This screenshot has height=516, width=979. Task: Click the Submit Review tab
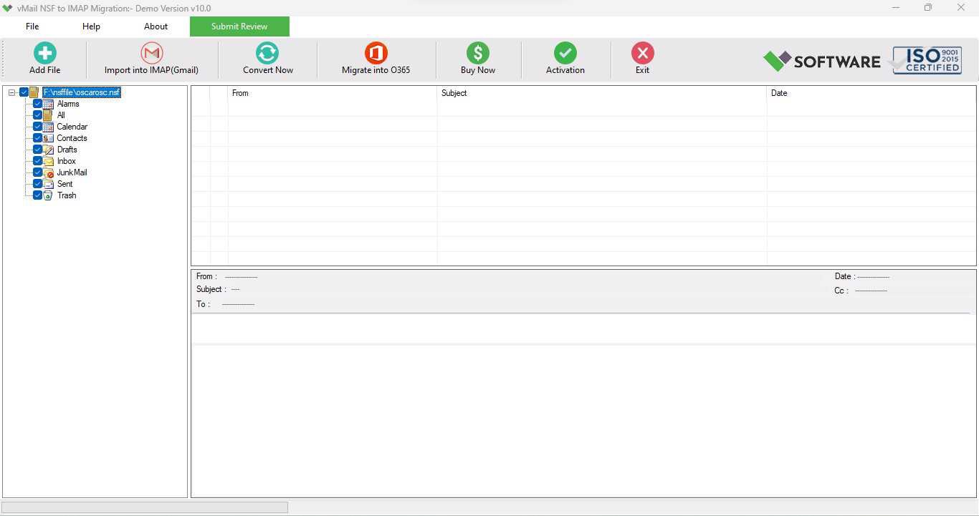tap(239, 26)
